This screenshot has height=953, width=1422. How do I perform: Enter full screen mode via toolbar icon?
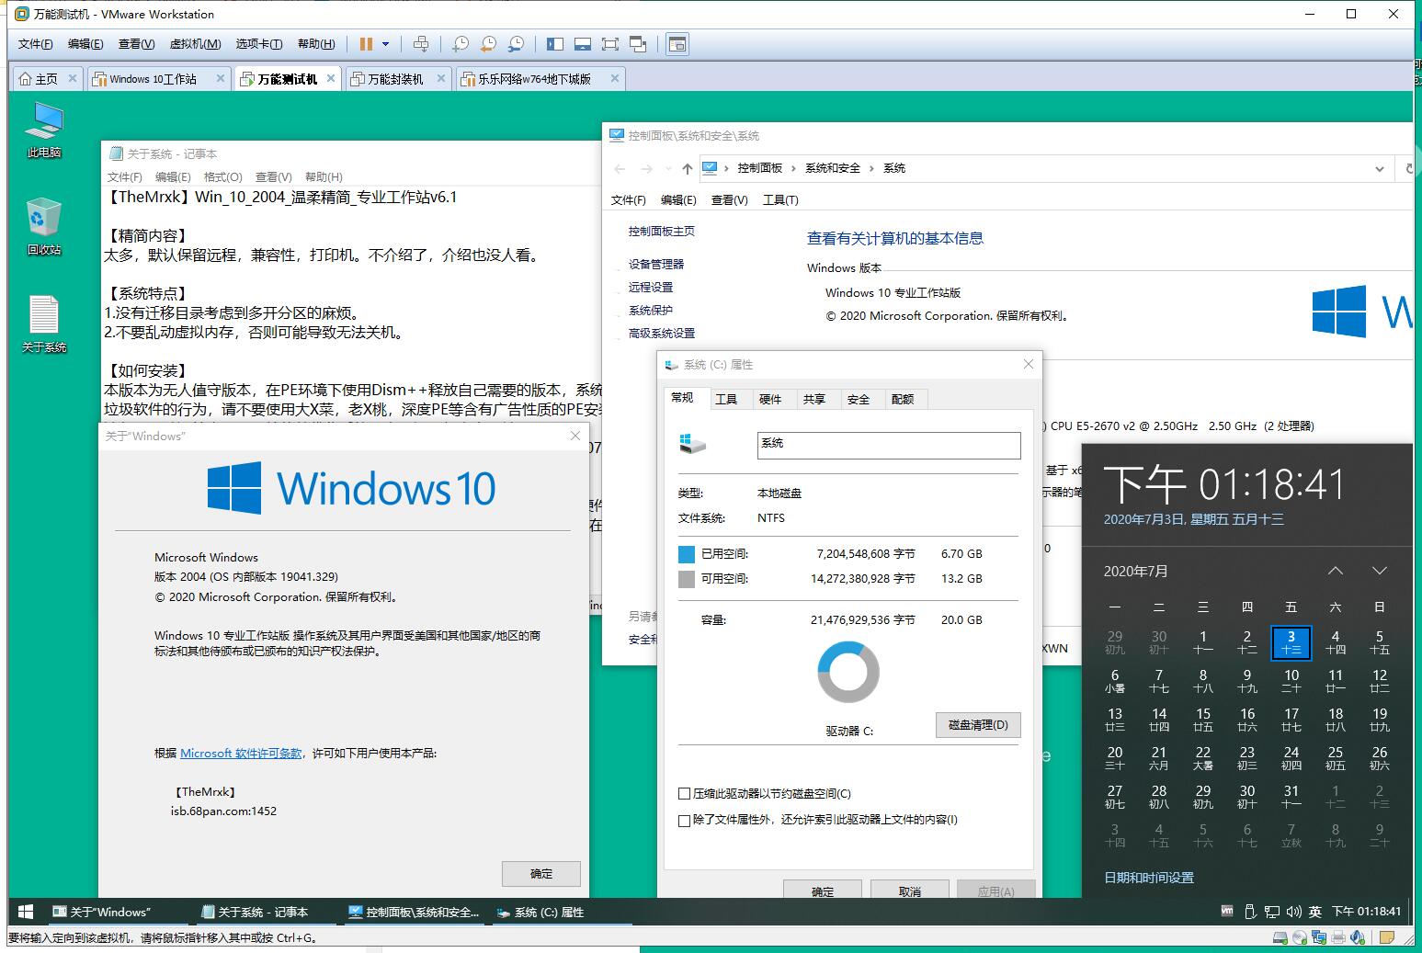pyautogui.click(x=610, y=44)
